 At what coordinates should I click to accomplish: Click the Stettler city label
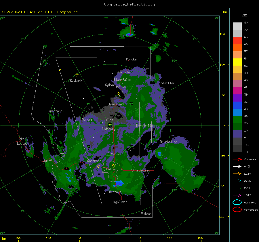(168, 83)
